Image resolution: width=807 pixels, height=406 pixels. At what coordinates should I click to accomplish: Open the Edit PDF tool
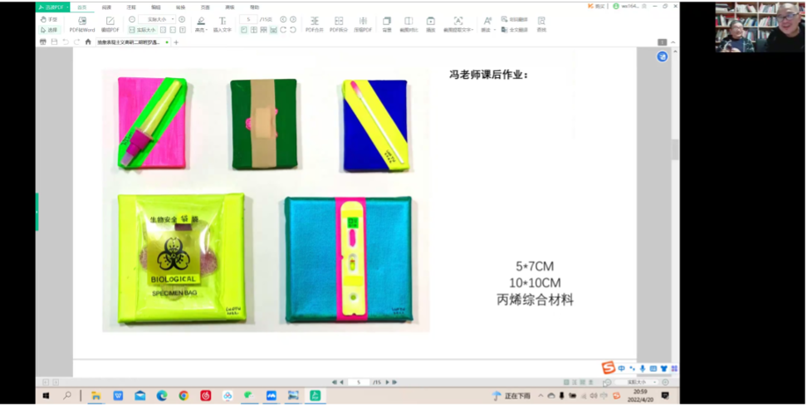(x=110, y=24)
